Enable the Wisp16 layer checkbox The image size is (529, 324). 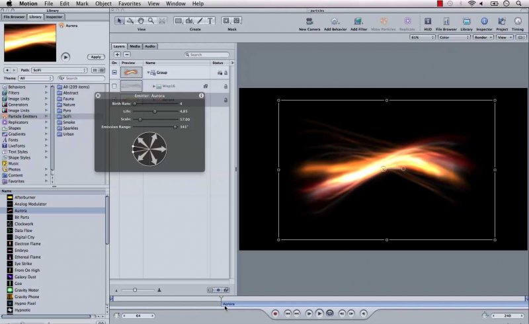point(114,86)
